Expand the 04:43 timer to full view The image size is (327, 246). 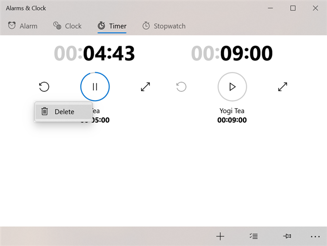coord(145,87)
